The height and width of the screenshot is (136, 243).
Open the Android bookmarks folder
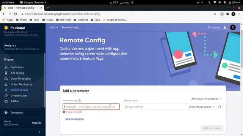pyautogui.click(x=80, y=20)
